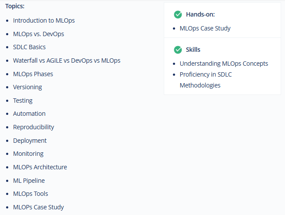Click the Reproducibility topic
The height and width of the screenshot is (215, 285).
pos(33,127)
